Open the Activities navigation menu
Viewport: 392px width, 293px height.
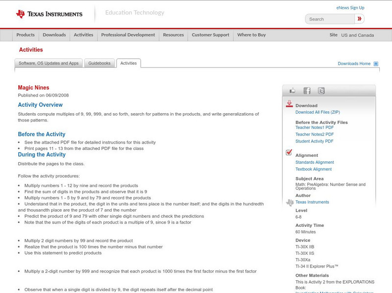pos(83,35)
